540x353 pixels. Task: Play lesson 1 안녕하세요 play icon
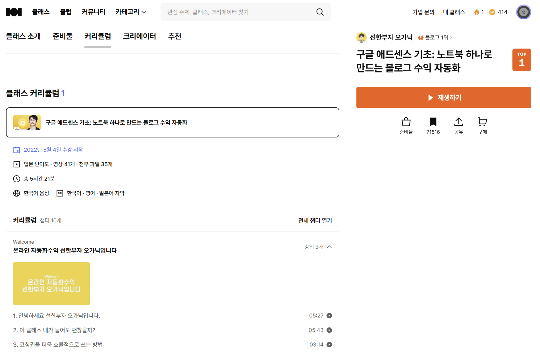tap(329, 316)
